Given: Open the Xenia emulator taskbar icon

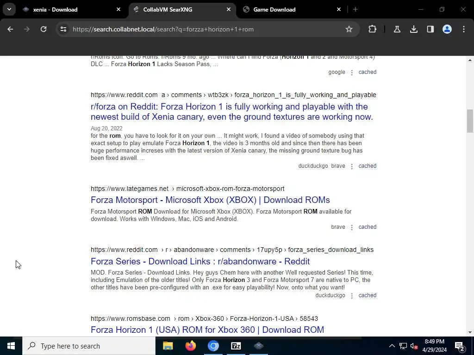Looking at the screenshot, I should point(258,346).
